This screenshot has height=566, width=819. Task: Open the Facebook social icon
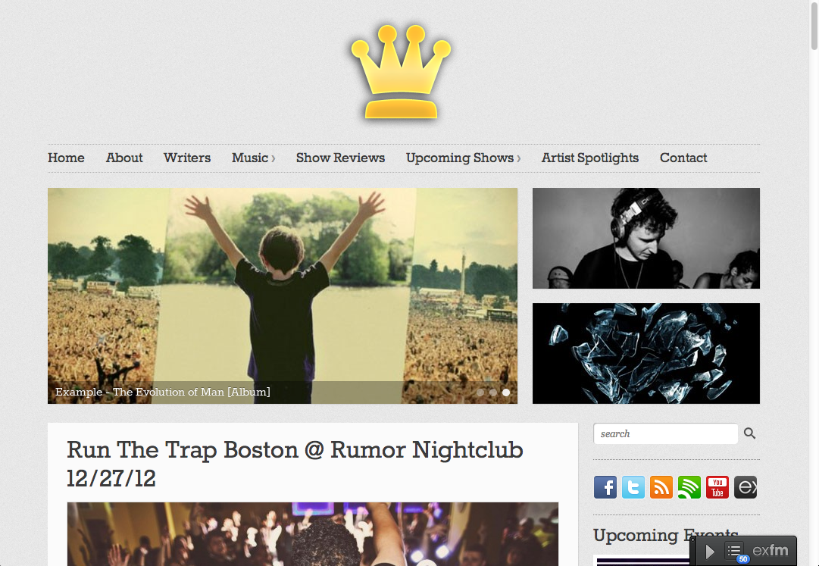click(x=605, y=487)
